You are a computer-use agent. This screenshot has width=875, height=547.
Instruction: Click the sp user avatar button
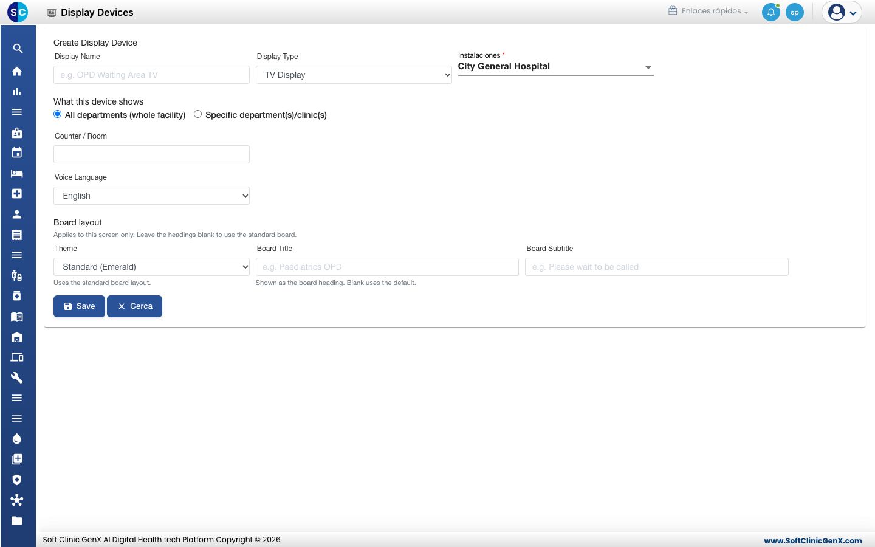tap(795, 12)
